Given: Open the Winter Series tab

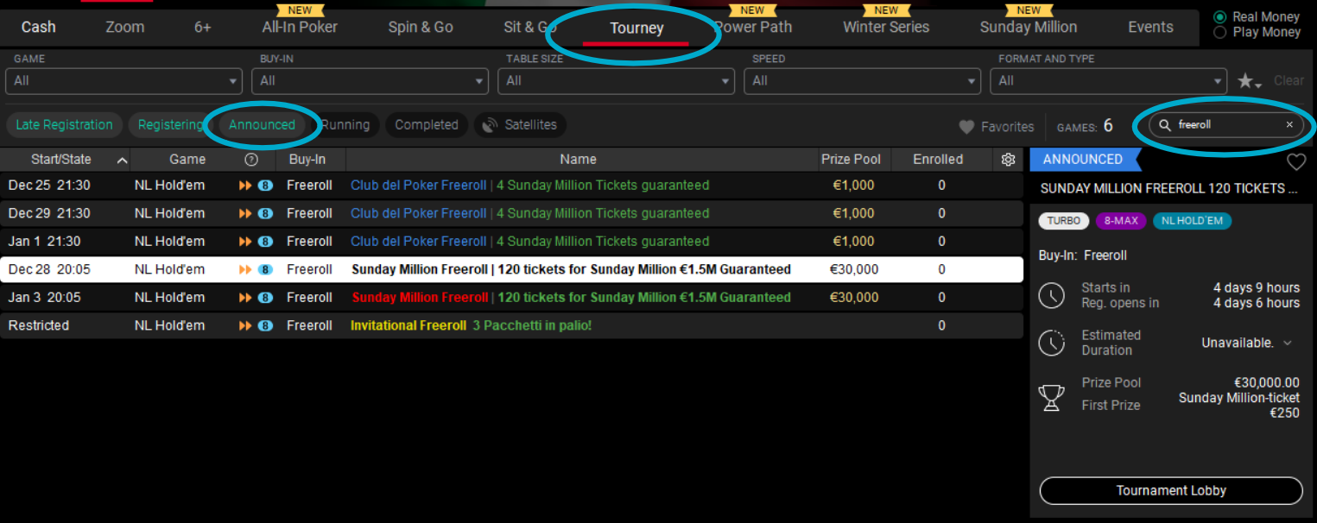Looking at the screenshot, I should pos(885,27).
